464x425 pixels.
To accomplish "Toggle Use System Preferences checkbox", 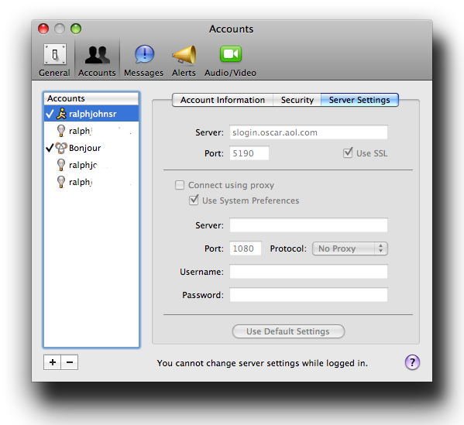I will pos(194,201).
